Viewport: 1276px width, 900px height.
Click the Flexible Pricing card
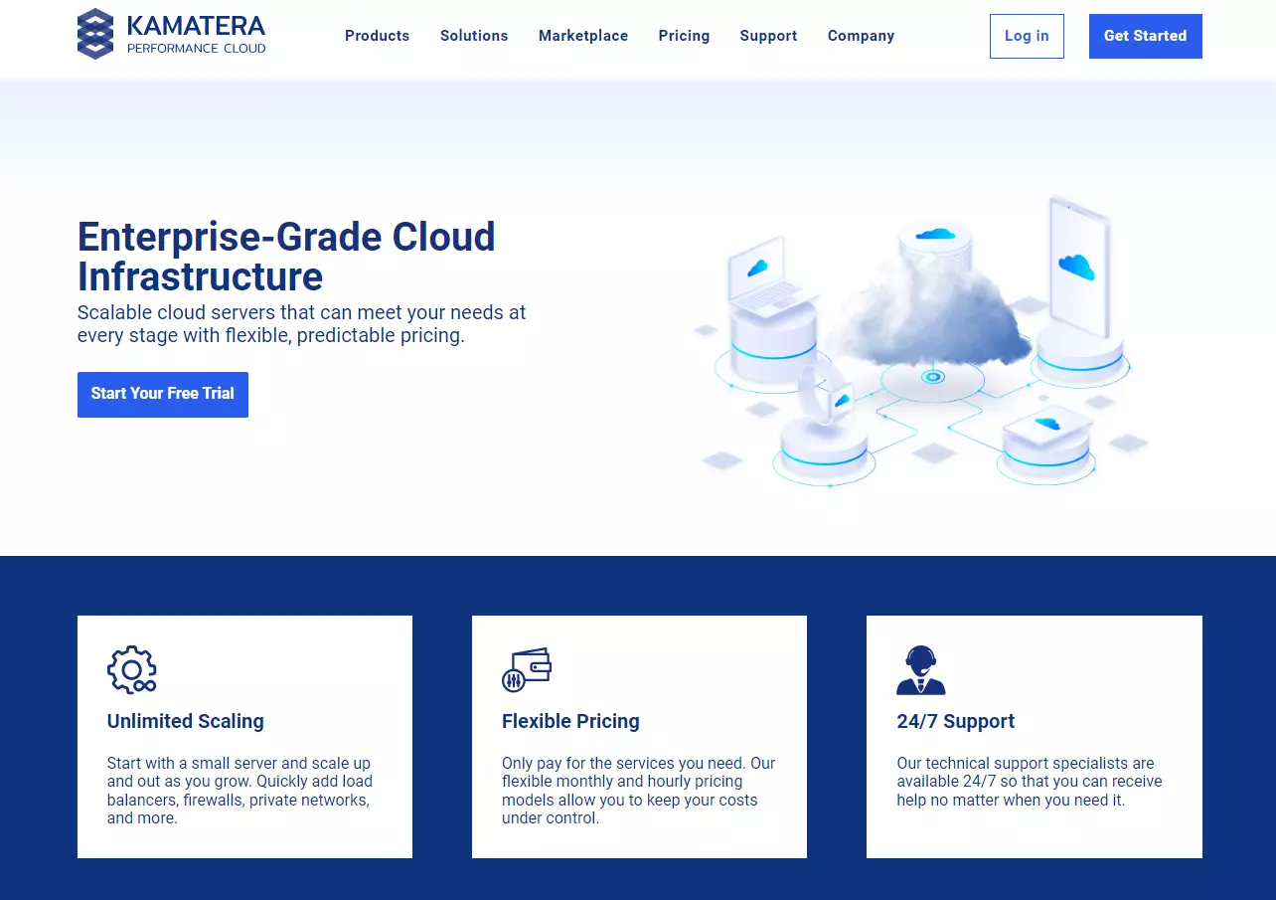pos(639,736)
